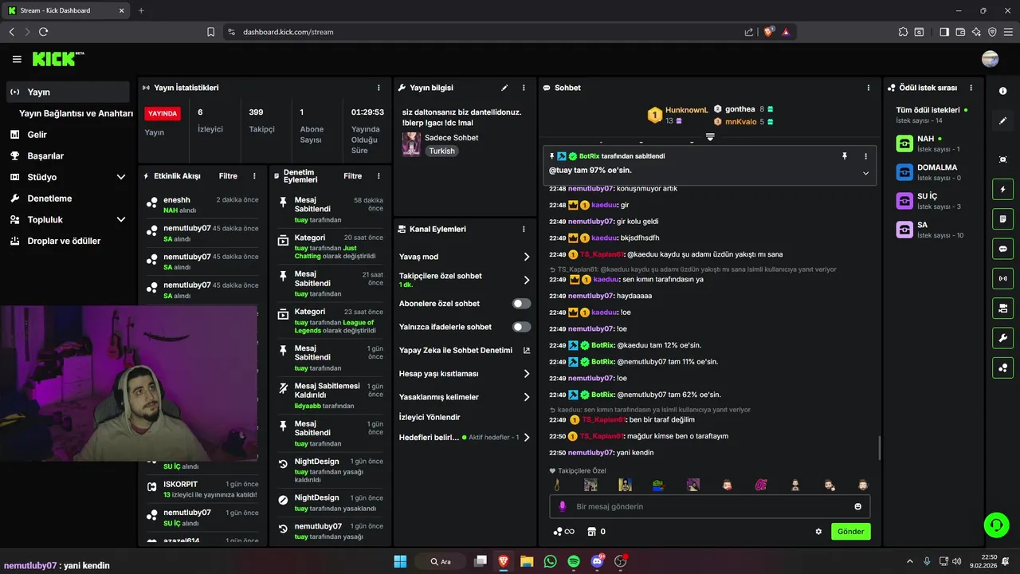The height and width of the screenshot is (574, 1020).
Task: Toggle Yalnızca ifadelerle sohbet switch
Action: point(521,327)
